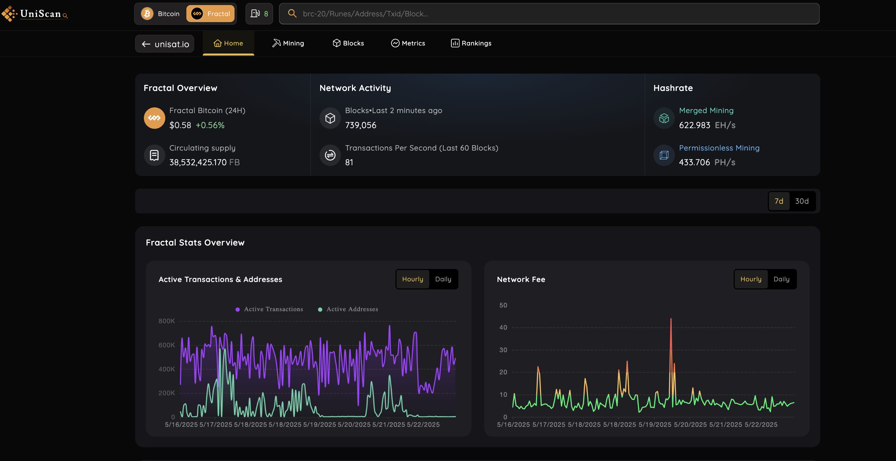Open the Permissionless Mining link
This screenshot has height=461, width=896.
click(x=719, y=148)
